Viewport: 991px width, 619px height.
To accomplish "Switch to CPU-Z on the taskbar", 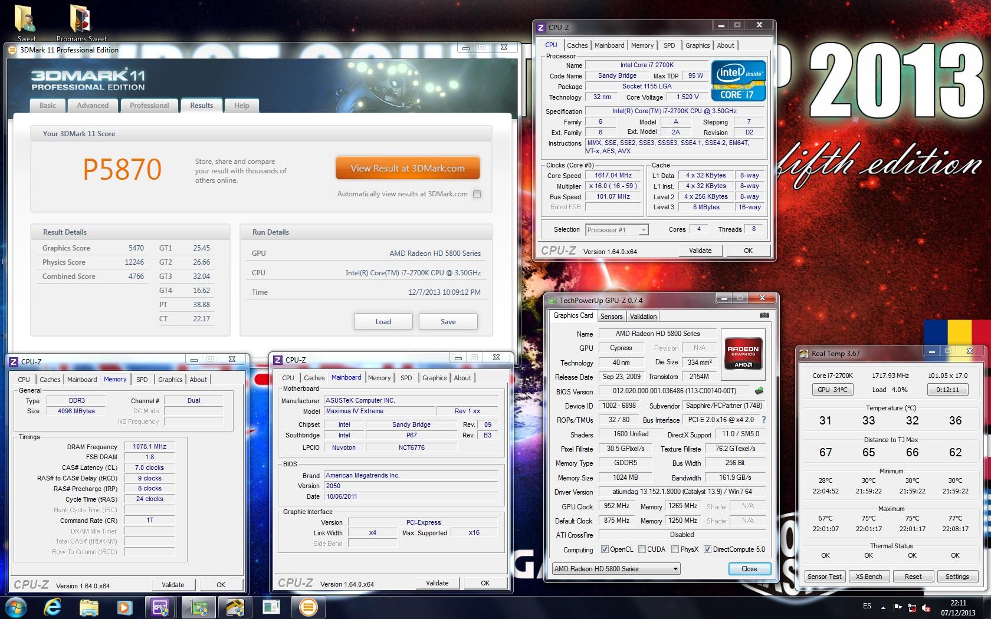I will pyautogui.click(x=161, y=607).
